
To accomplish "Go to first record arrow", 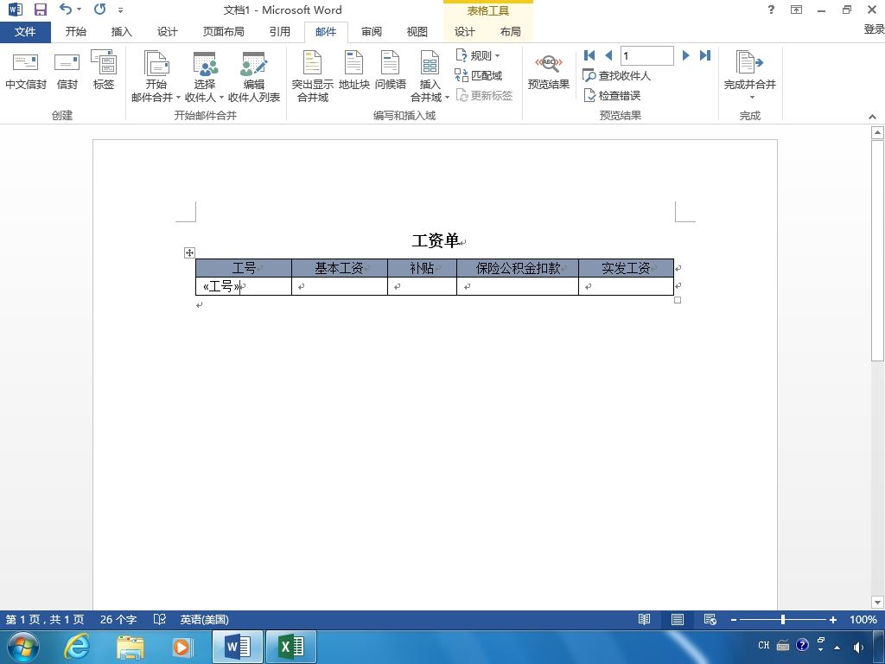I will coord(589,55).
